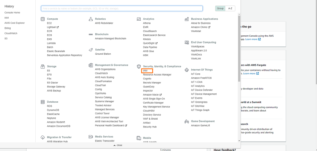
Task: Click the Internet Of Things icon
Action: click(187, 70)
